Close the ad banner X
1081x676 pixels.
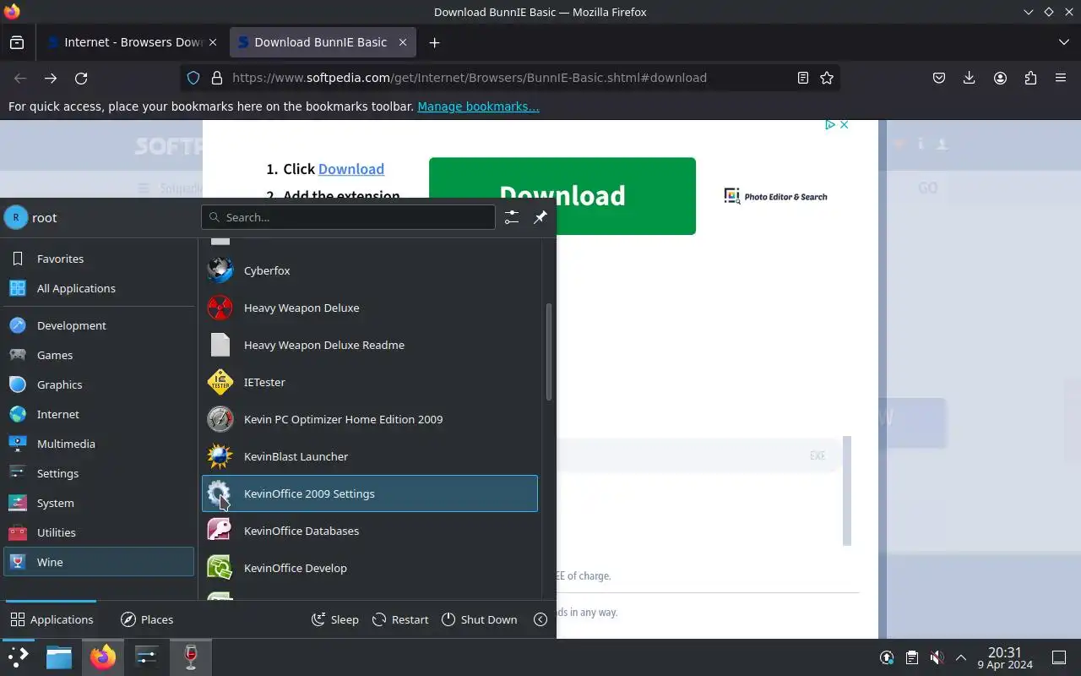click(843, 125)
